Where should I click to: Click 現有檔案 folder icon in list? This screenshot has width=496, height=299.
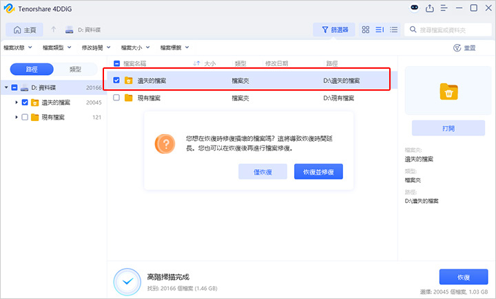pos(128,98)
